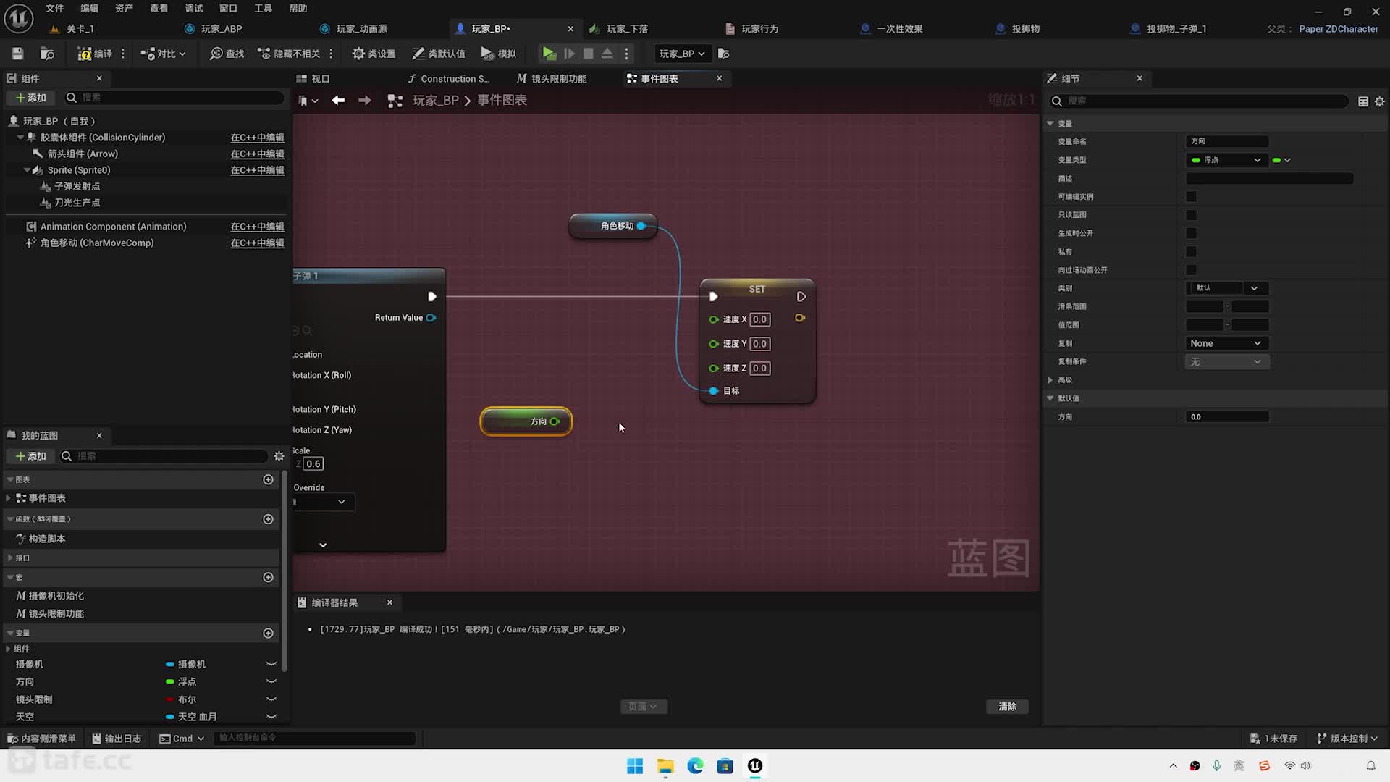Viewport: 1390px width, 782px height.
Task: Click the blue 目标 pin on SET node
Action: (x=714, y=391)
